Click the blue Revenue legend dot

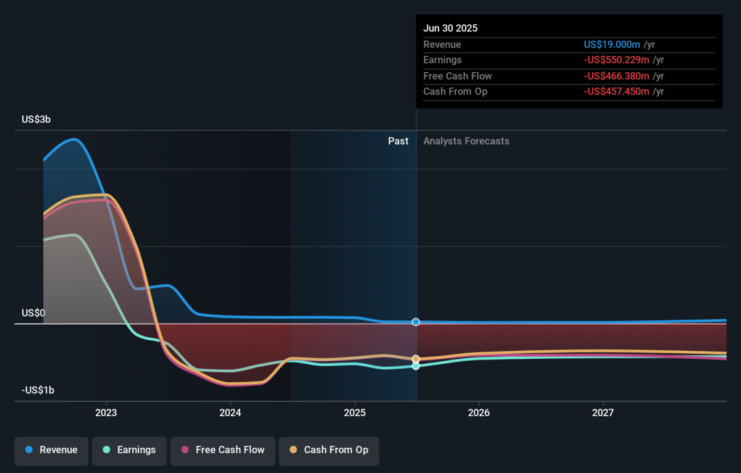29,450
